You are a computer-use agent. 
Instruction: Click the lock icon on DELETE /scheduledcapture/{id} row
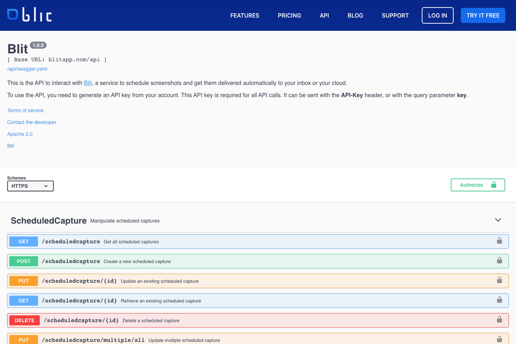click(x=499, y=319)
